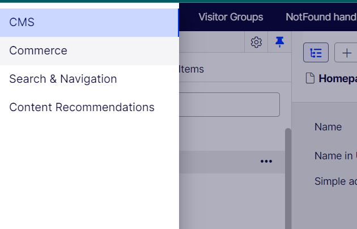This screenshot has height=229, width=357.
Task: Open the three-dots options on selected row
Action: pyautogui.click(x=266, y=162)
